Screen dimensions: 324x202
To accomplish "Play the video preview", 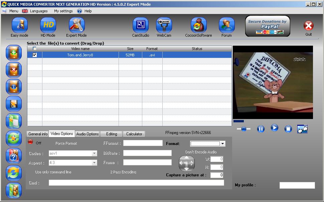I will tap(275, 128).
